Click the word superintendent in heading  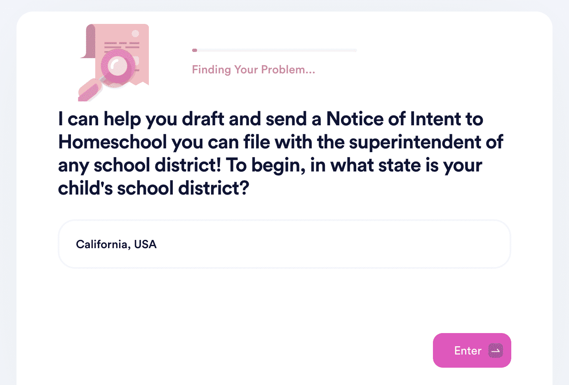pyautogui.click(x=415, y=142)
